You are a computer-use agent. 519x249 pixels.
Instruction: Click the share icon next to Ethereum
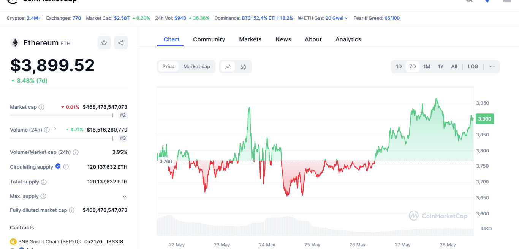click(x=121, y=43)
